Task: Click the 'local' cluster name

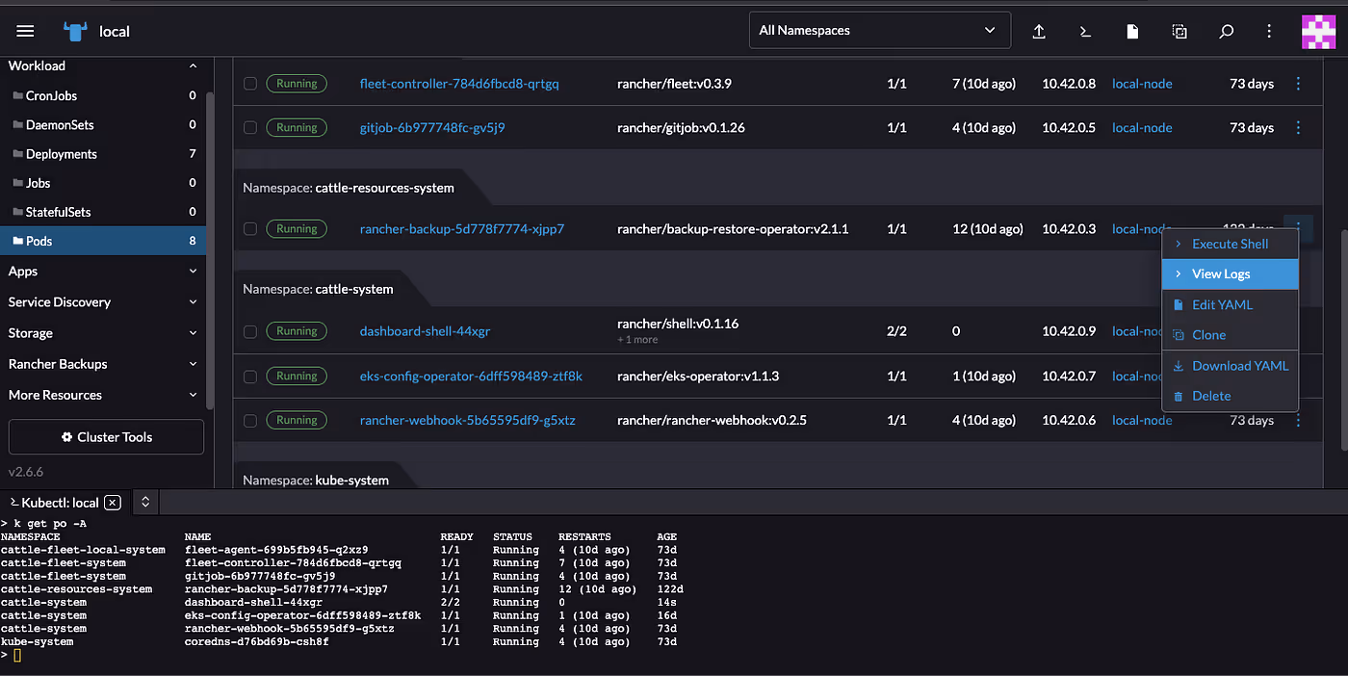Action: pos(115,31)
